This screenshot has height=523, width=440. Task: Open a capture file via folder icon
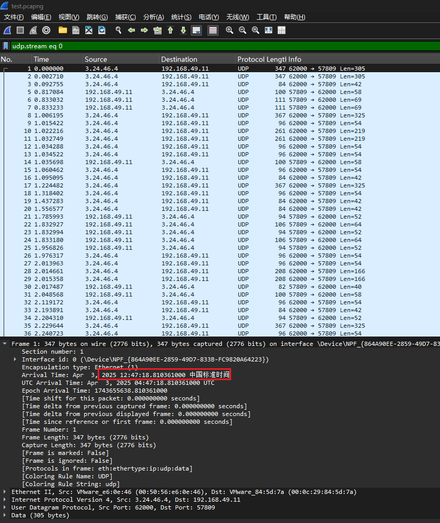(x=63, y=30)
